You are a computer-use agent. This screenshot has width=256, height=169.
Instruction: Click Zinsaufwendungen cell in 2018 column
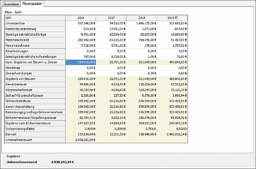[x=142, y=73]
